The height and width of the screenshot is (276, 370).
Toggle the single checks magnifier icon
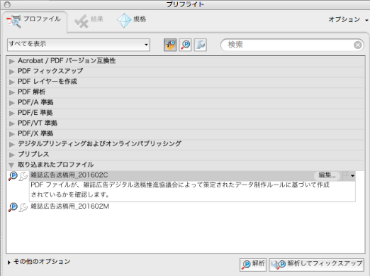point(185,45)
